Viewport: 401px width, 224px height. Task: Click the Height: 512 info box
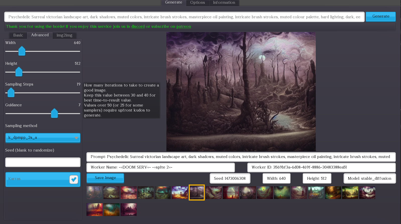[x=317, y=178]
